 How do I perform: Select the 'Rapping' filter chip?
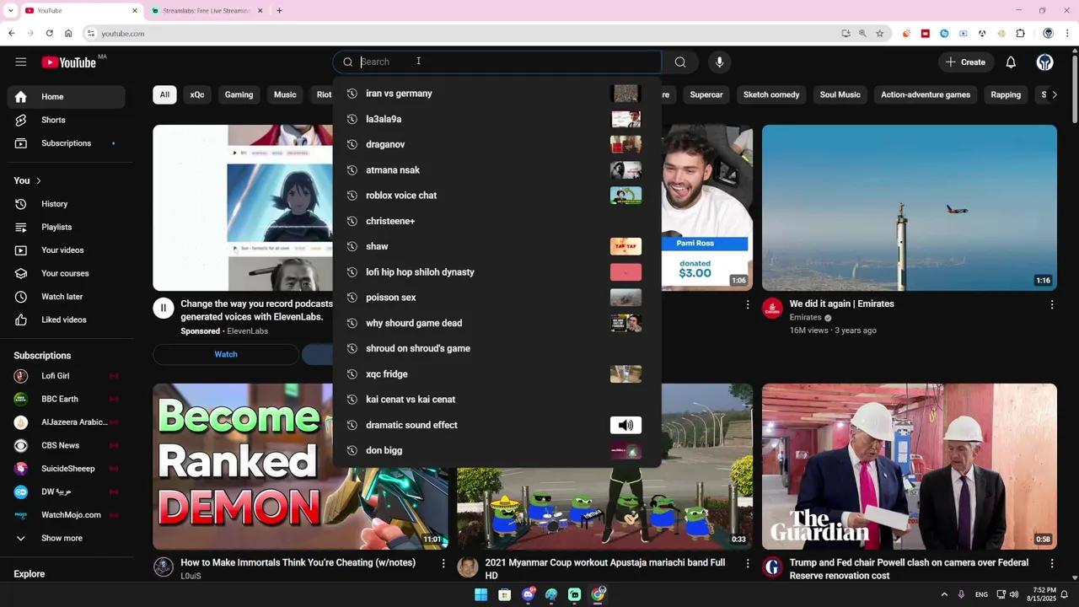pyautogui.click(x=1006, y=94)
